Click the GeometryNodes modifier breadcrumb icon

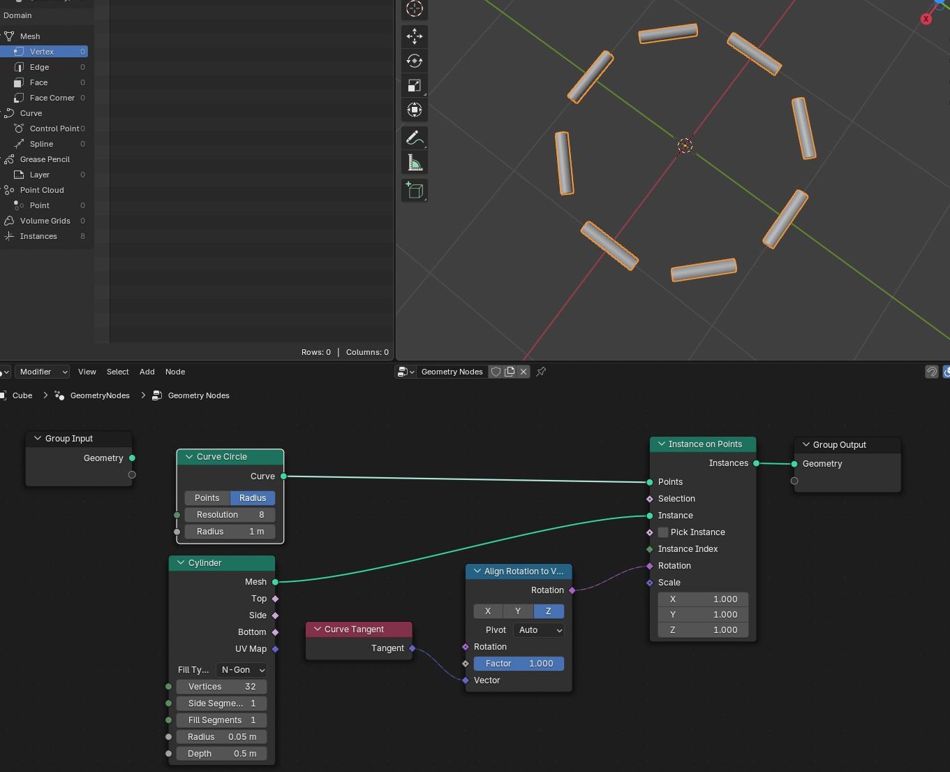[59, 395]
